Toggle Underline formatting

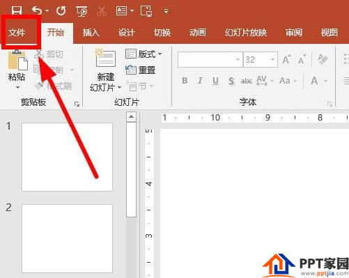click(x=215, y=81)
